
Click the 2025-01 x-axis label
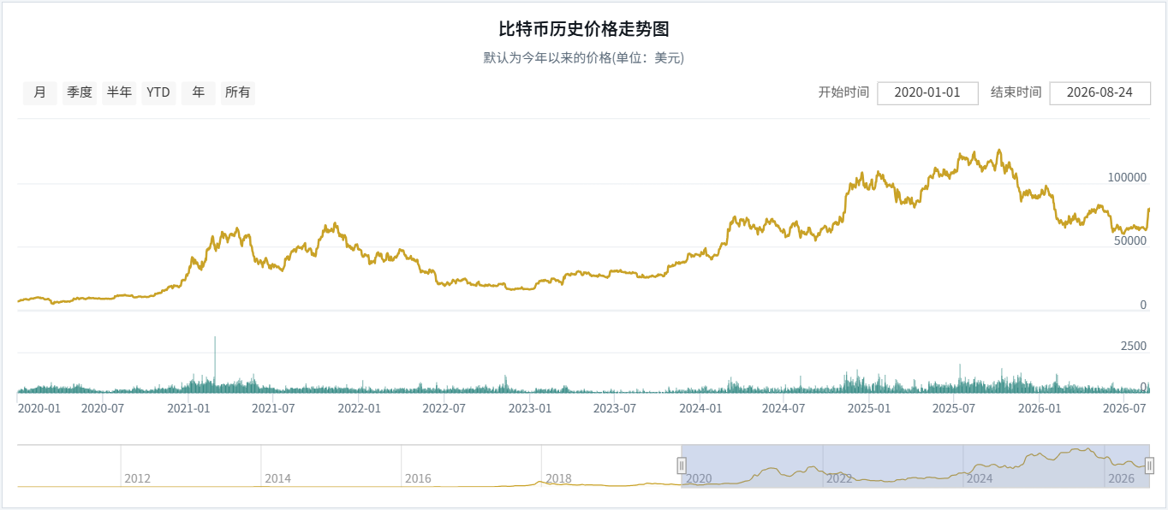pyautogui.click(x=870, y=409)
